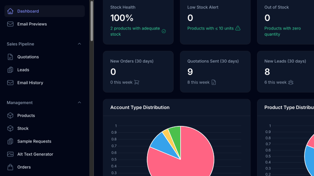The height and width of the screenshot is (176, 314).
Task: Click the New Orders cart icon
Action: tap(136, 82)
